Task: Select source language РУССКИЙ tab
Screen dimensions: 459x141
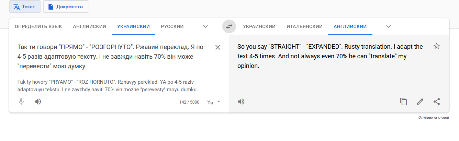Action: pyautogui.click(x=172, y=26)
